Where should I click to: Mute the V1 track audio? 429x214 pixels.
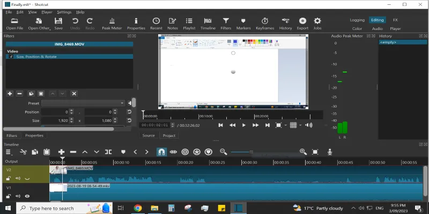[18, 196]
